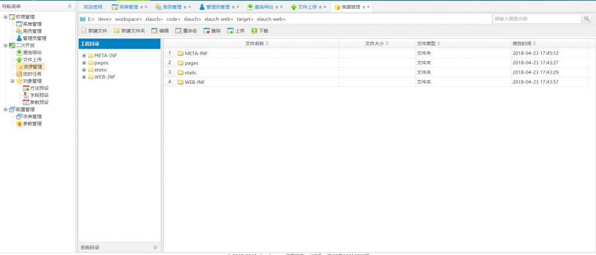Viewport: 596px width, 255px height.
Task: Collapse the 权限管理 tree node
Action: (5, 17)
